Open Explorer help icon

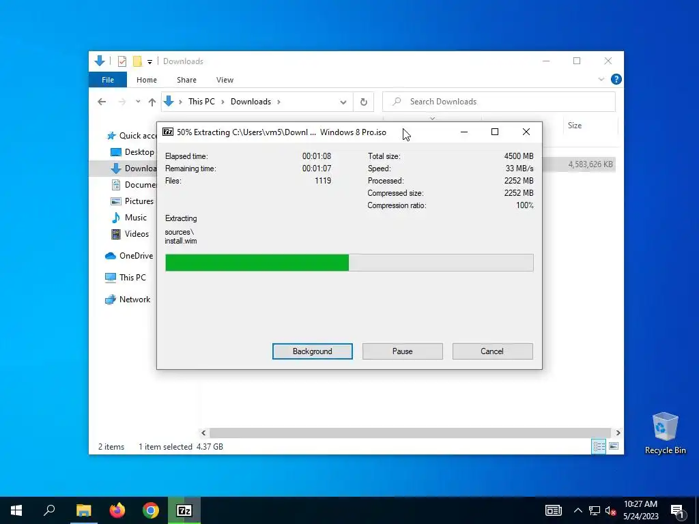(x=616, y=79)
